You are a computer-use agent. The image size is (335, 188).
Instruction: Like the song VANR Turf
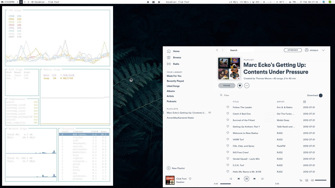pyautogui.click(x=228, y=139)
